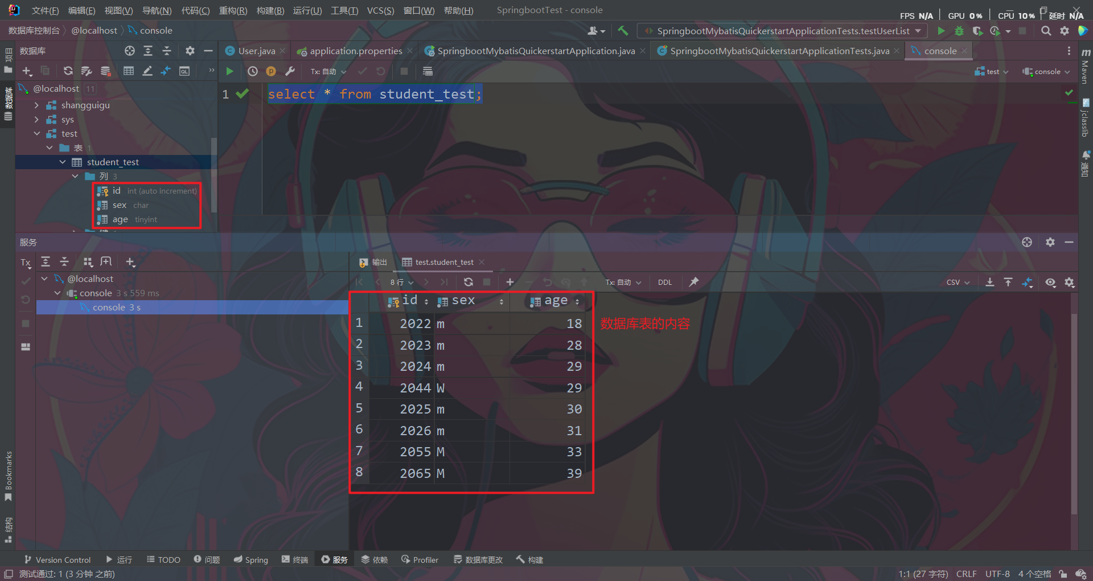Click CRLF line separator in status bar
1093x581 pixels.
pos(967,574)
